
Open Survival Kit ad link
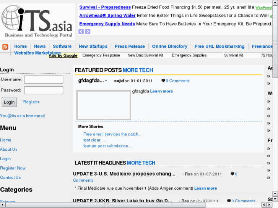click(234, 55)
